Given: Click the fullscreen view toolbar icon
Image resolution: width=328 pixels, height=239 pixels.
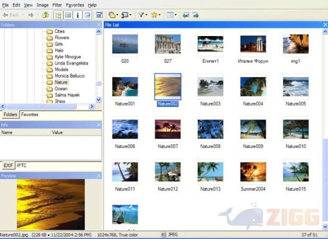Looking at the screenshot, I should [x=99, y=15].
